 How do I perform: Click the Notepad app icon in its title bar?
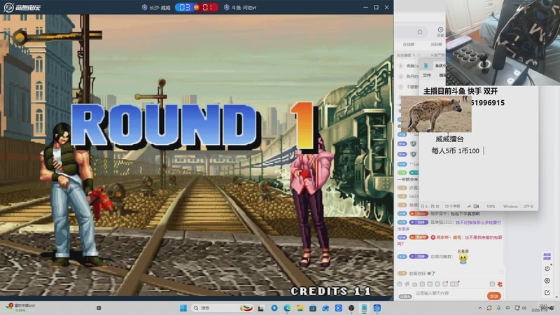pos(426,66)
